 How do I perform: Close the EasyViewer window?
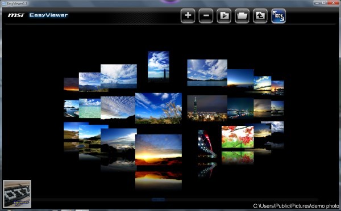point(333,3)
